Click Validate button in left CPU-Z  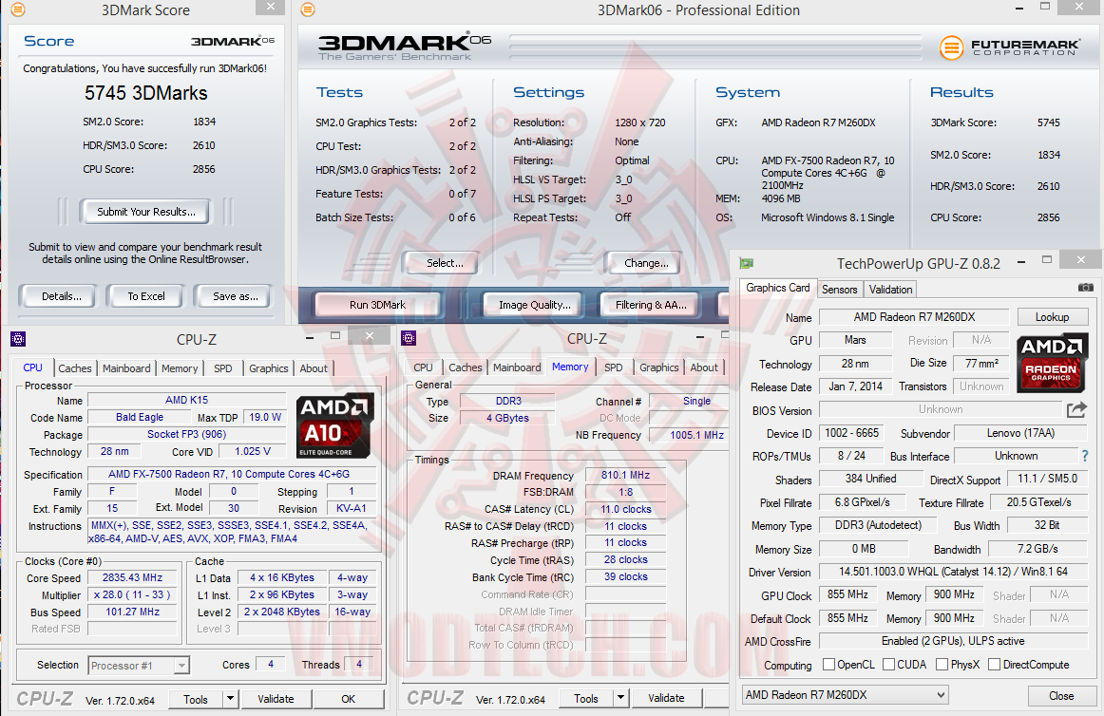[276, 698]
